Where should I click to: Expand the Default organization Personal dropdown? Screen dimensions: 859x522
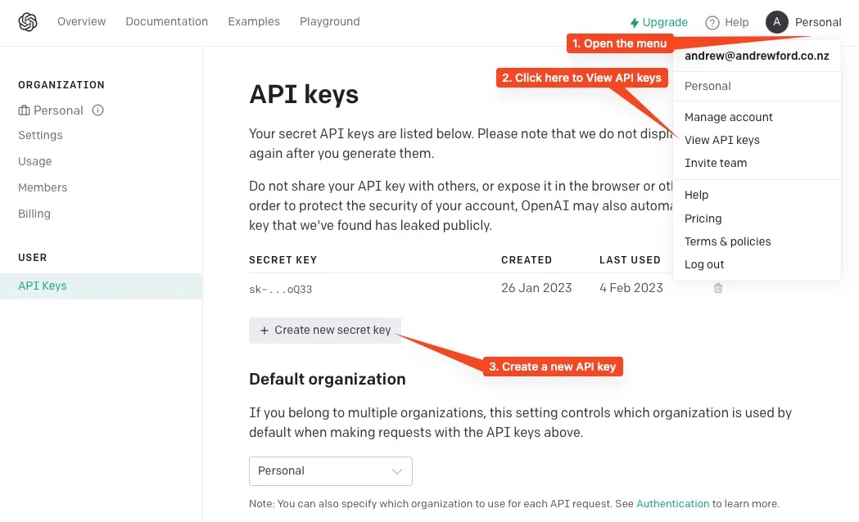coord(330,471)
